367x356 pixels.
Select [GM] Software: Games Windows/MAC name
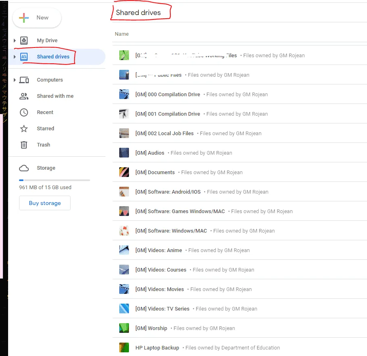coord(180,211)
